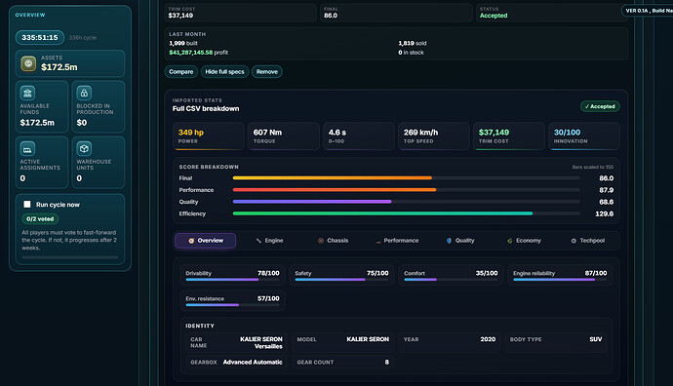
Task: Click the 335:51:15 cycle timer
Action: click(40, 38)
